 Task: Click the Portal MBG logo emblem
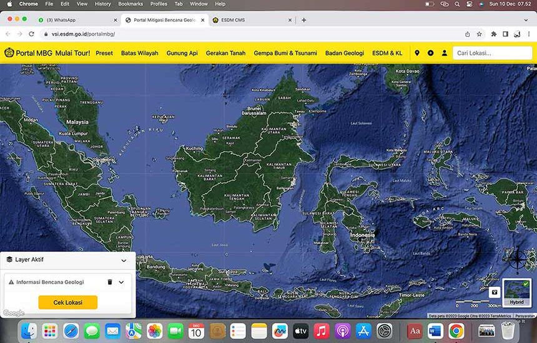9,52
